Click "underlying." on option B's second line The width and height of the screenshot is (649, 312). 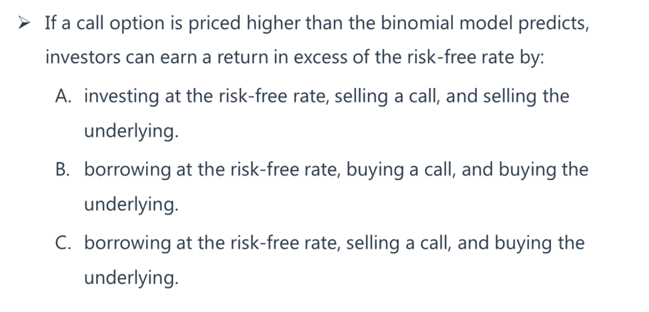click(131, 204)
